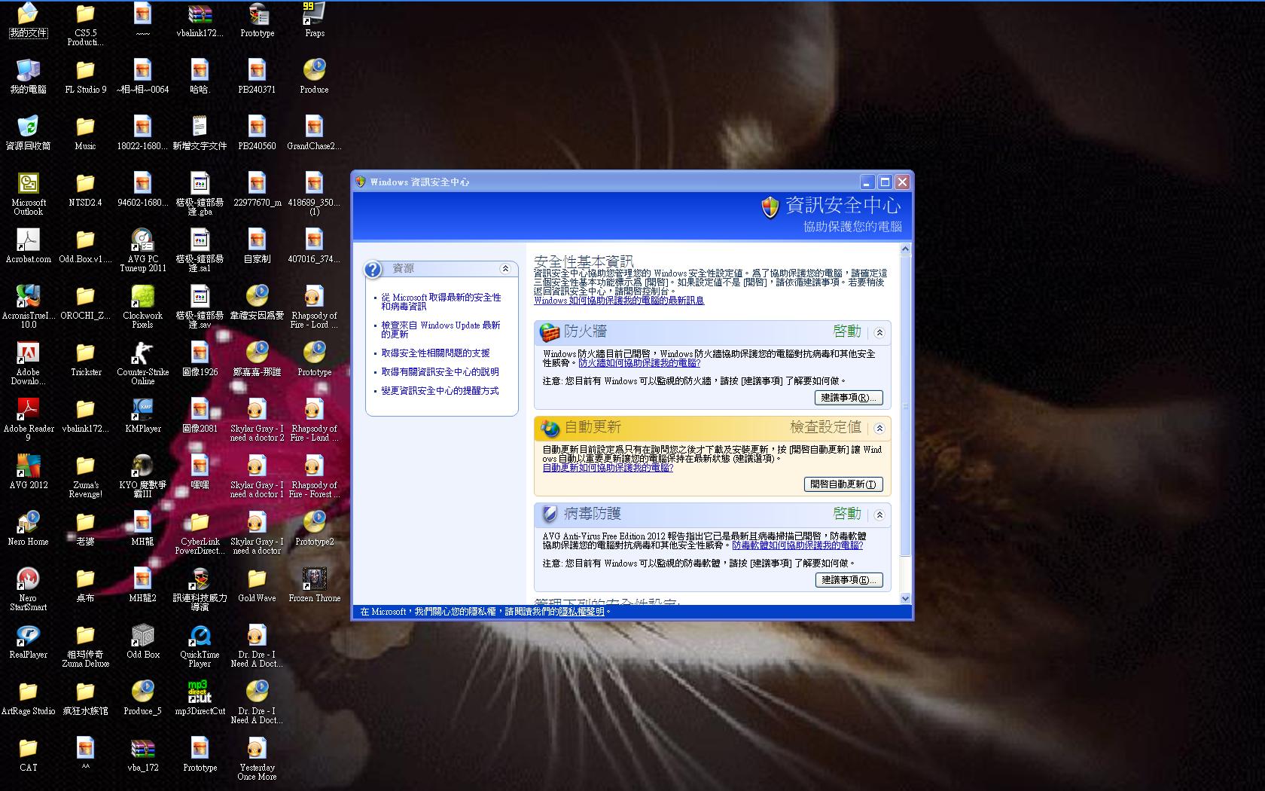
Task: Open the 祖玛传奇 Zuma Deluxe folder
Action: point(86,646)
